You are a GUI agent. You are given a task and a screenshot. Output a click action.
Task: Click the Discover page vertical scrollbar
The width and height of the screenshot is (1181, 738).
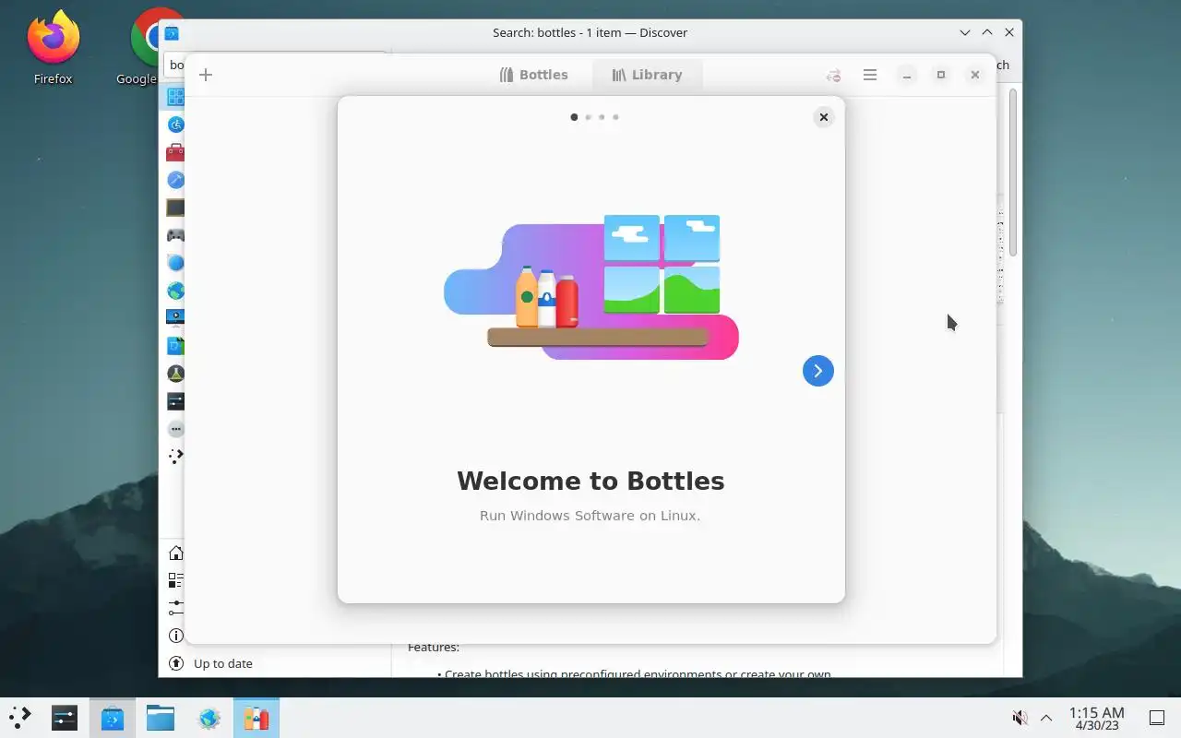[1013, 173]
